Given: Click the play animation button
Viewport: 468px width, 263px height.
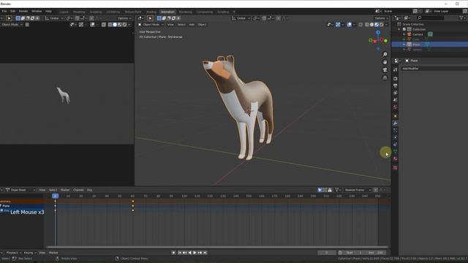Looking at the screenshot, I should click(x=195, y=253).
